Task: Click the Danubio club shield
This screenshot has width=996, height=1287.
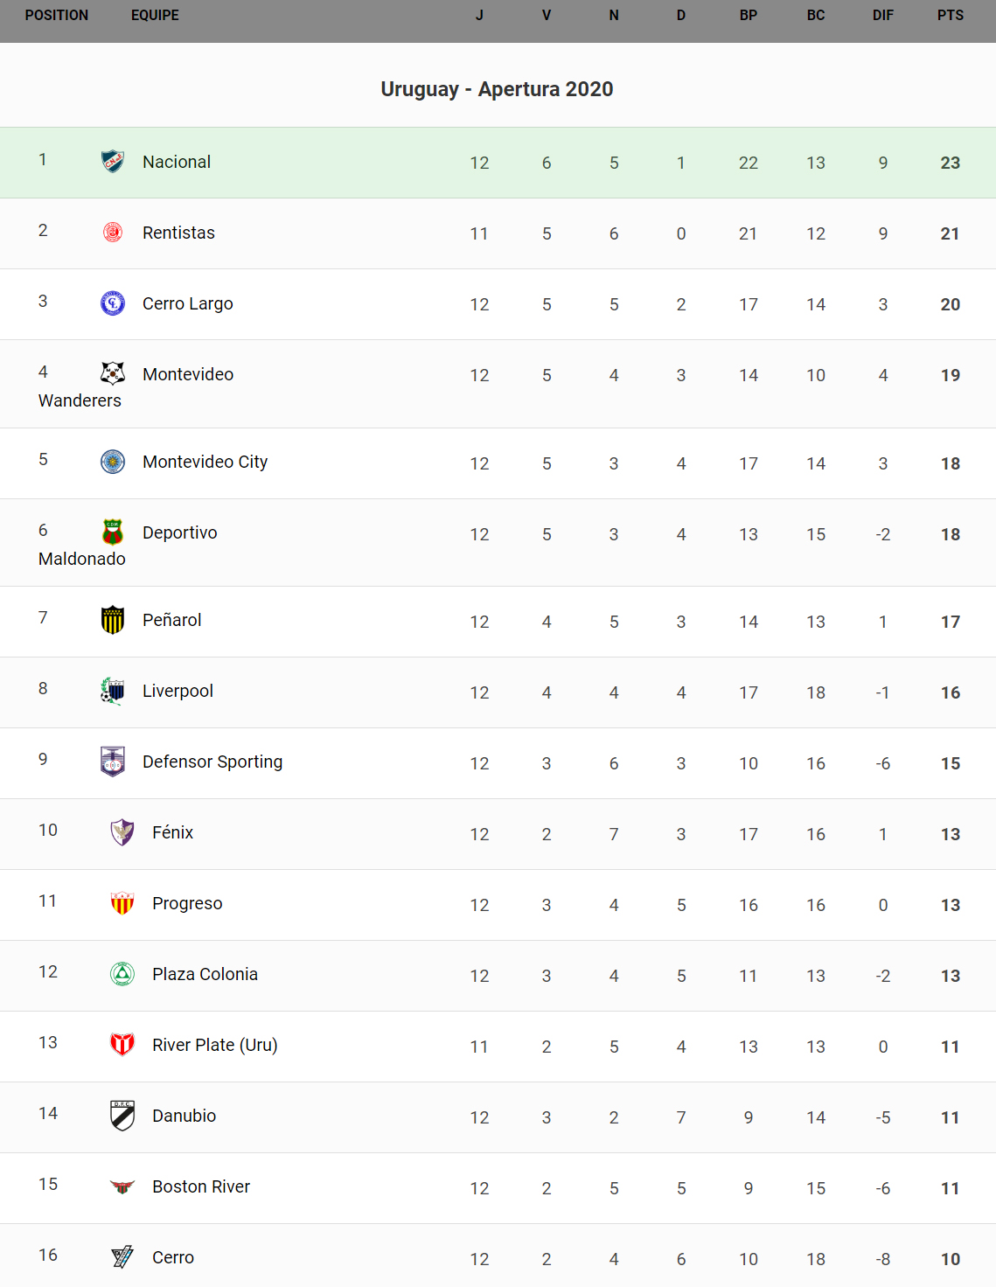Action: [x=122, y=1116]
